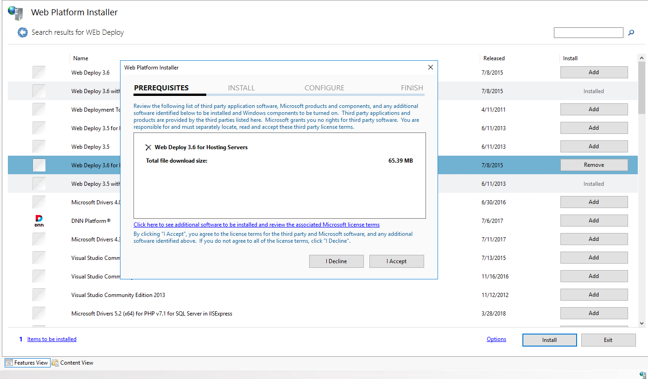Click the 7/6/2017 release date
Image resolution: width=648 pixels, height=379 pixels.
pyautogui.click(x=492, y=221)
